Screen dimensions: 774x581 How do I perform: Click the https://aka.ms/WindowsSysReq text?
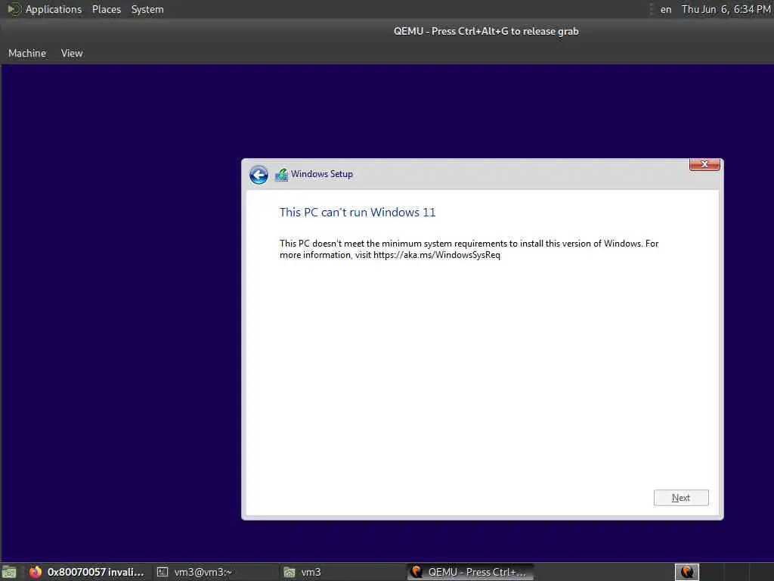click(436, 255)
